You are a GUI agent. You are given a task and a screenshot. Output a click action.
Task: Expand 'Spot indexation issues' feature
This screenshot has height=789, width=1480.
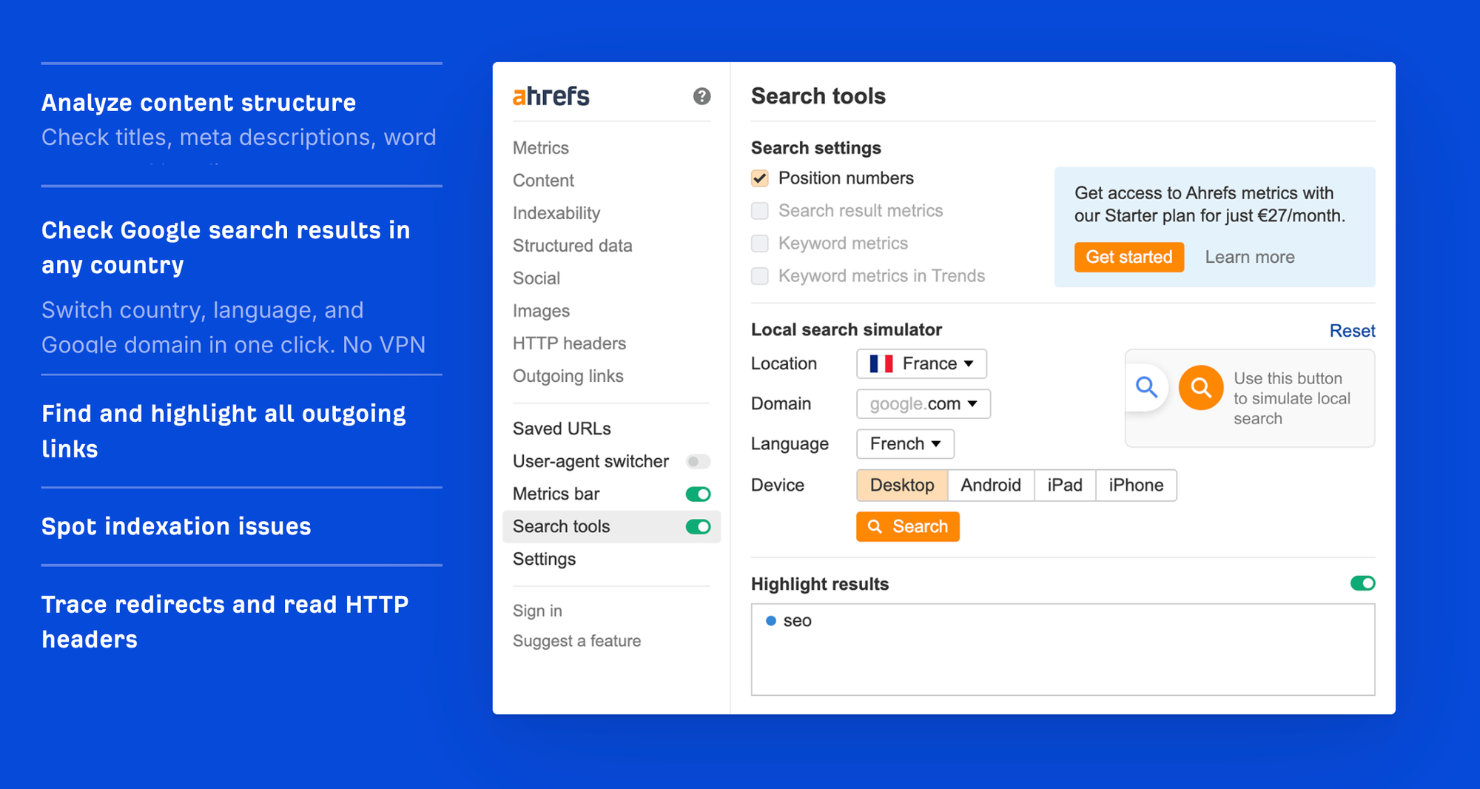[176, 526]
